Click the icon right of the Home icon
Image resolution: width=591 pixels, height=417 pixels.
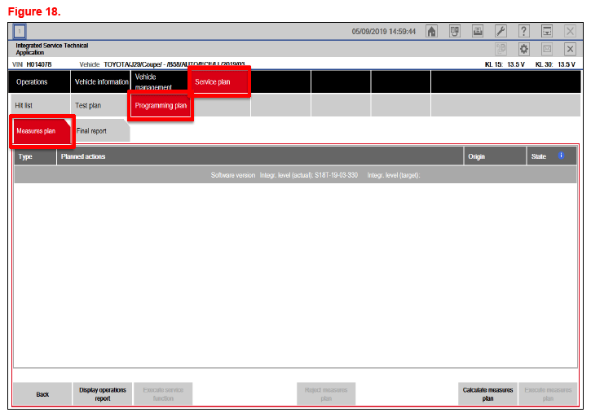455,31
